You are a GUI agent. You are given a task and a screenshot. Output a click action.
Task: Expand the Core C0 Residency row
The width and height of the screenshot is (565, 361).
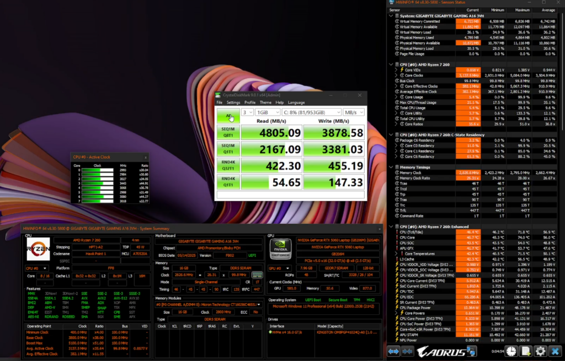(396, 146)
